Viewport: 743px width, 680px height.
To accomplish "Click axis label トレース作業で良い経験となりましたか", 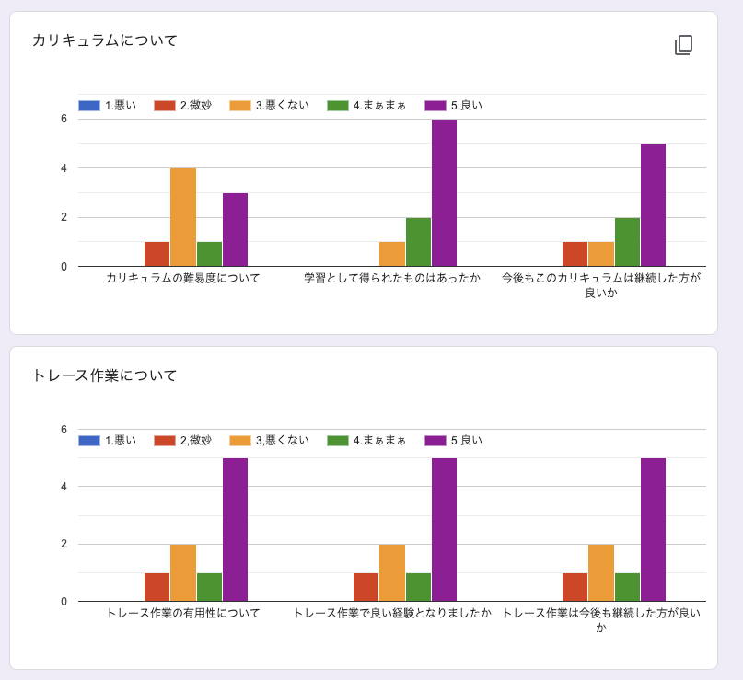I will coord(392,613).
